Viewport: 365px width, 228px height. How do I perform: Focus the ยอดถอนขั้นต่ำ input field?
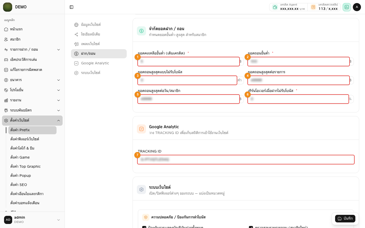pos(299,62)
